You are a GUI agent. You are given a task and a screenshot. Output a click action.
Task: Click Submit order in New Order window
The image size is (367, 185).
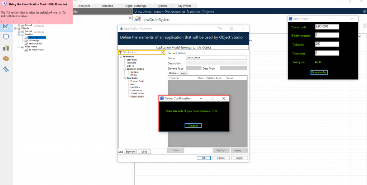(319, 72)
